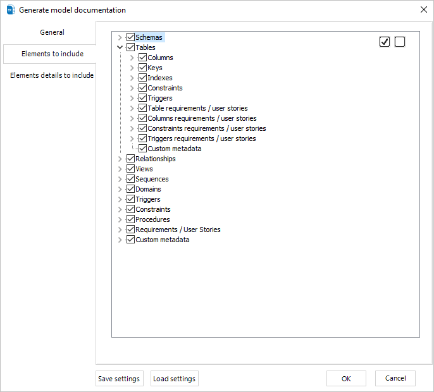434x392 pixels.
Task: Expand Triggers node under Tables
Action: (x=132, y=98)
